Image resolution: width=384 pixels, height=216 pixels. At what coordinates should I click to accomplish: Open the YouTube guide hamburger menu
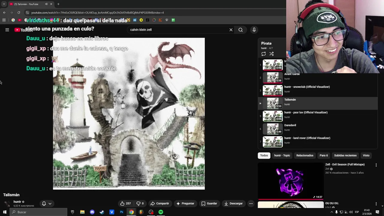pos(7,30)
